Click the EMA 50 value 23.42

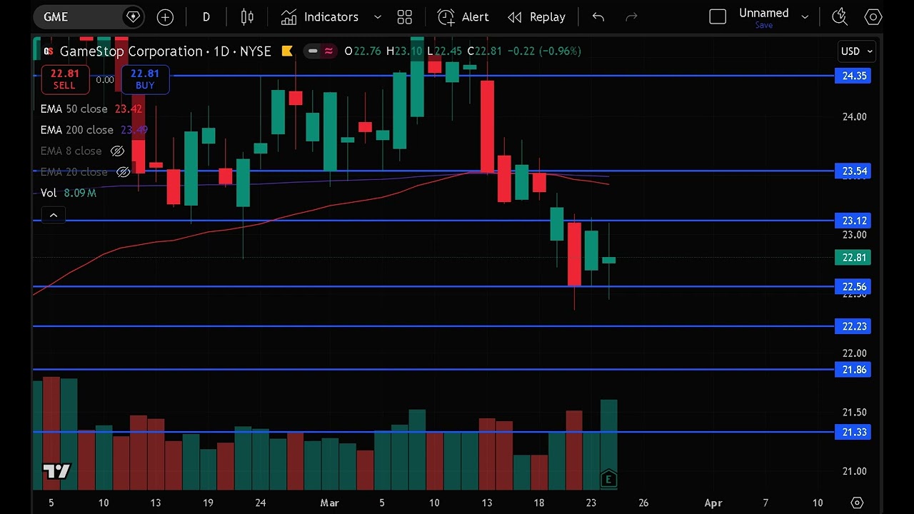(129, 109)
